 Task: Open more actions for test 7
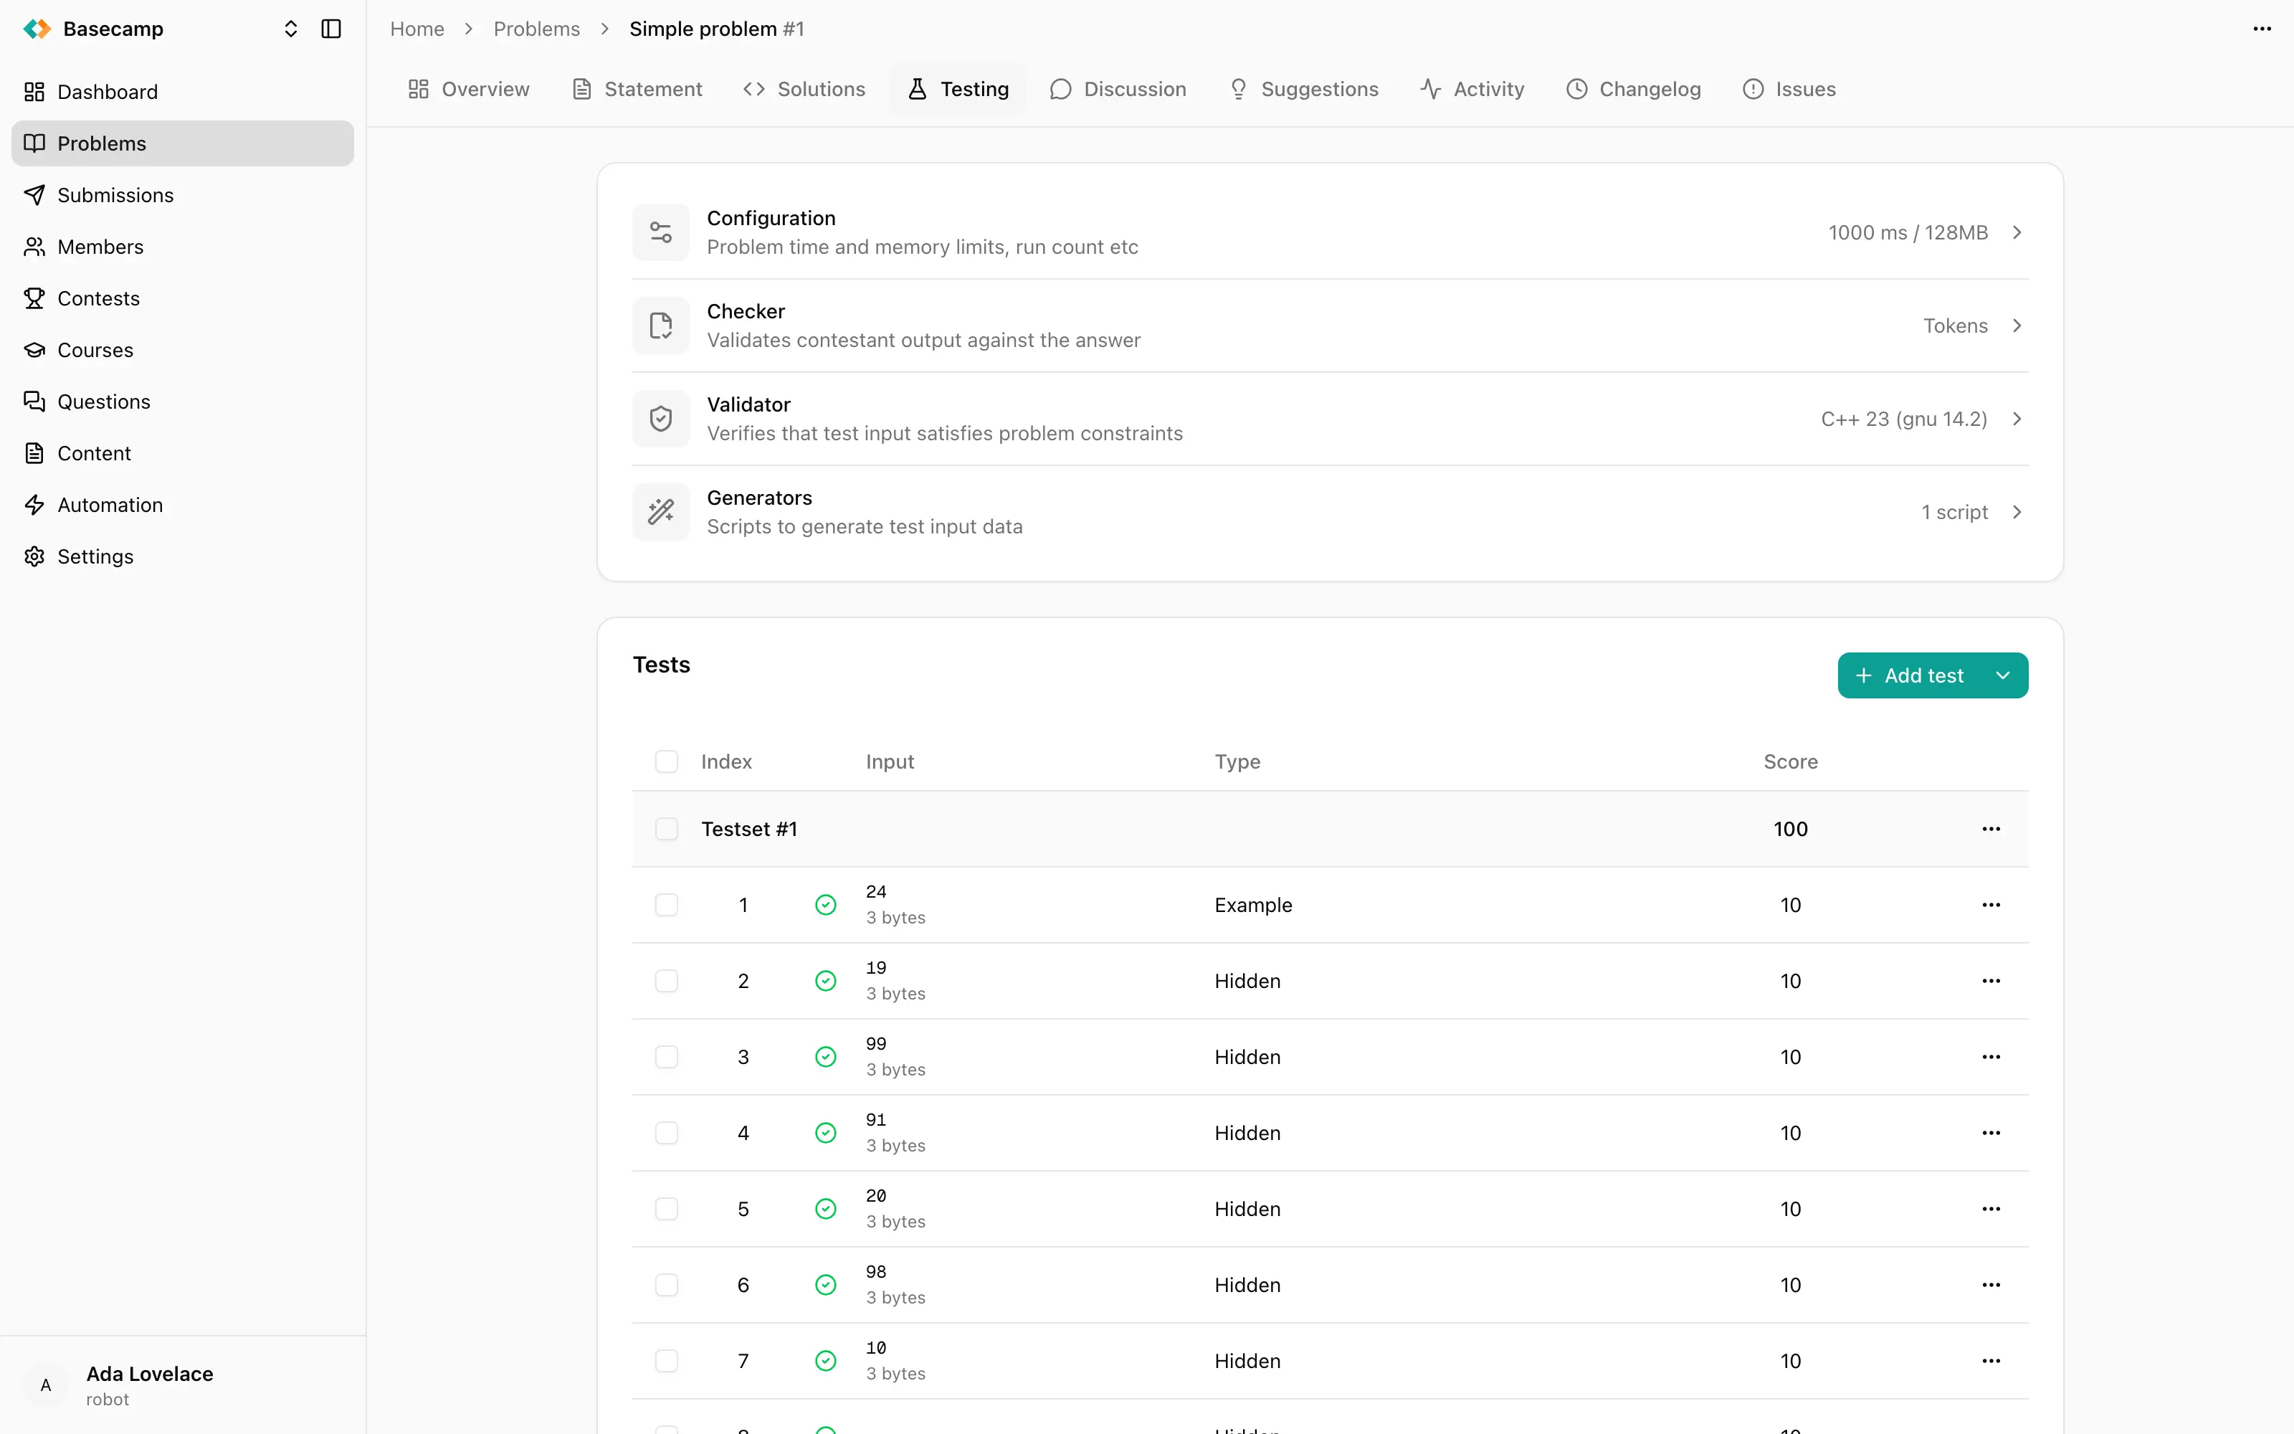click(1991, 1360)
